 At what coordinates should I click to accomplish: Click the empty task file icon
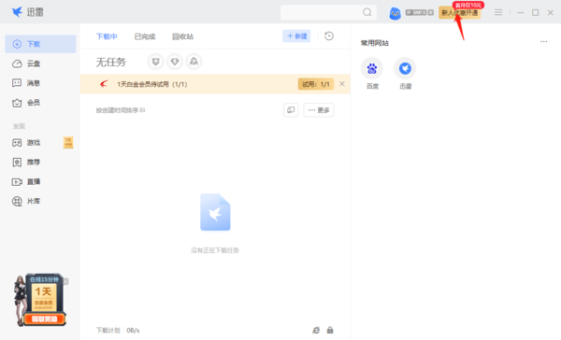pos(215,212)
